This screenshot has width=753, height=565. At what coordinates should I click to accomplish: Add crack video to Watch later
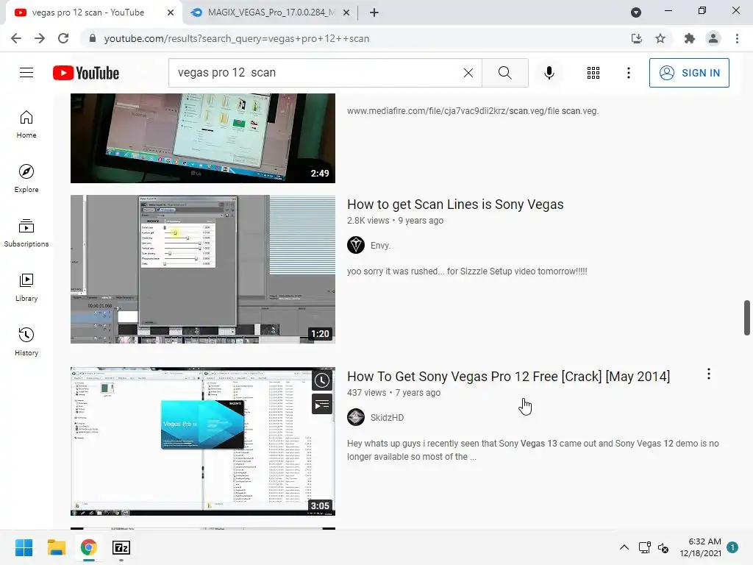(322, 380)
